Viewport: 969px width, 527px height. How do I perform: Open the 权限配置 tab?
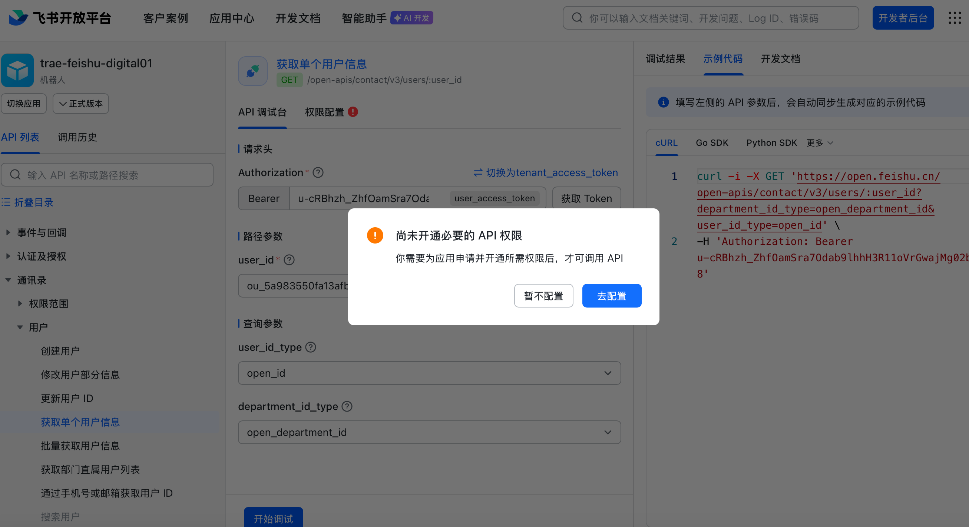(x=325, y=112)
